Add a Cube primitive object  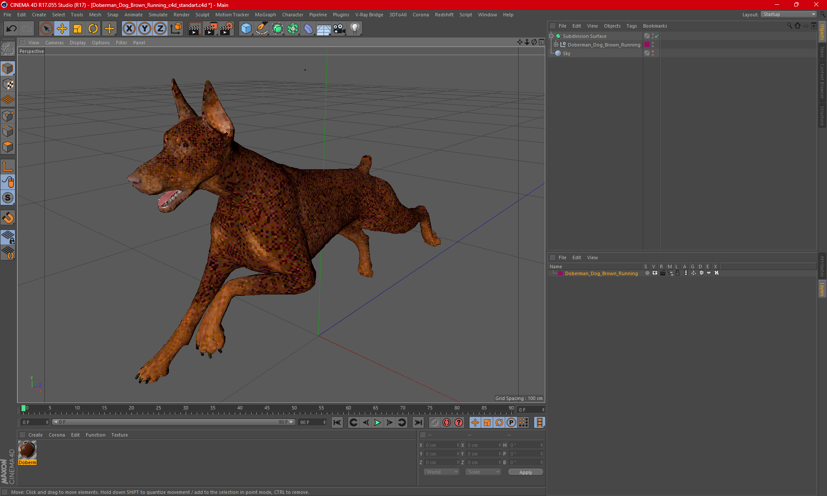246,28
